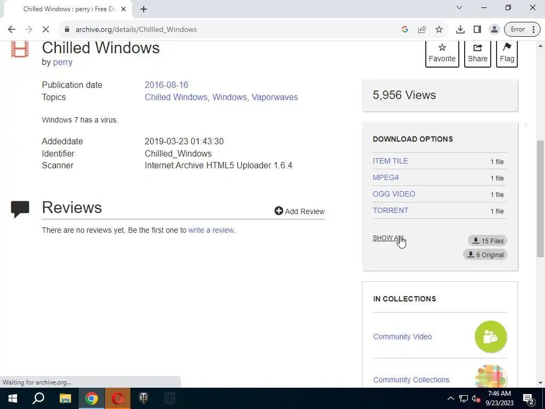This screenshot has width=545, height=409.
Task: Click the Chrome taskbar icon
Action: [92, 398]
